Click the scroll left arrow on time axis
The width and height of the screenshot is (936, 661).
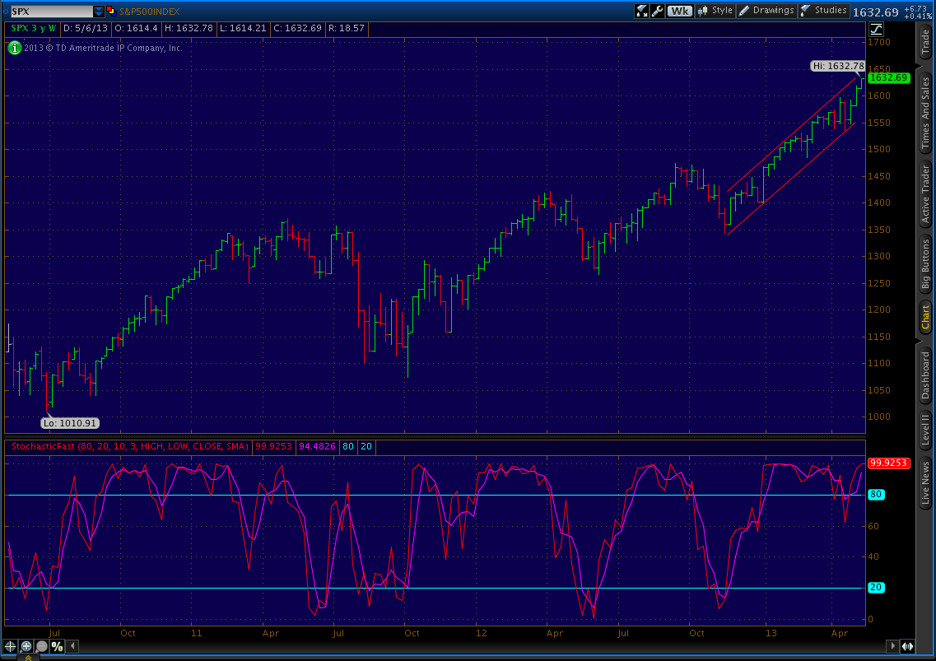tap(72, 645)
